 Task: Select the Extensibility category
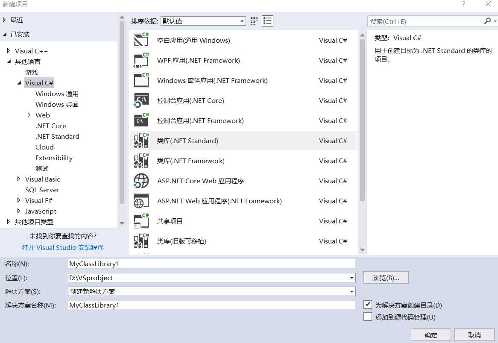point(54,158)
